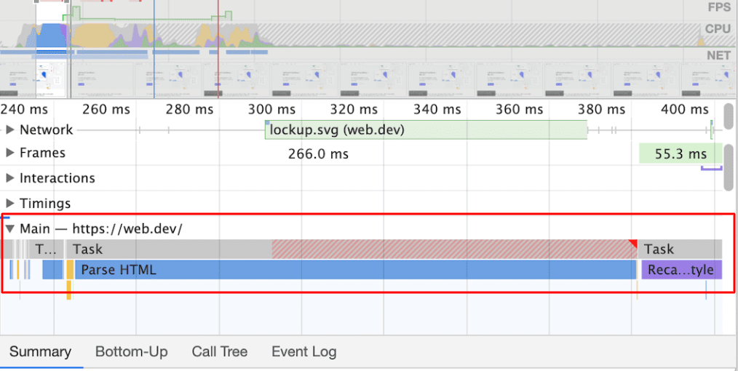Switch to the Event Log tab
Image resolution: width=738 pixels, height=371 pixels.
303,352
